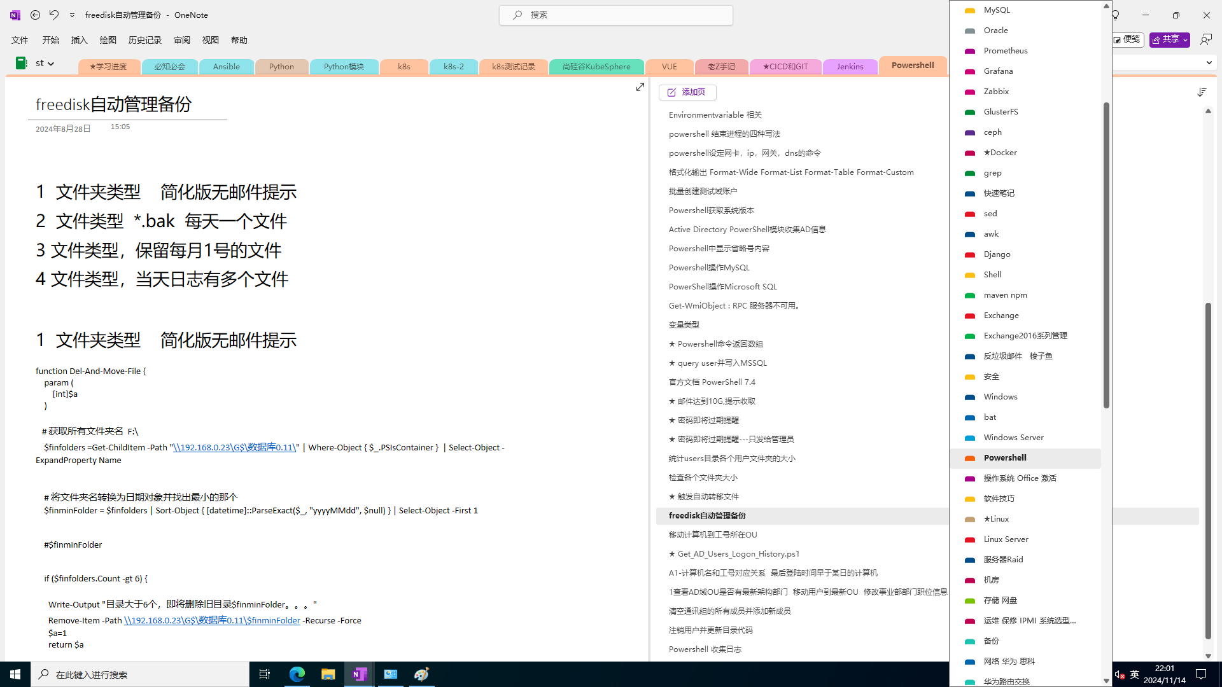Click the section list vertical scrollbar
The image size is (1222, 687).
tap(1106, 254)
